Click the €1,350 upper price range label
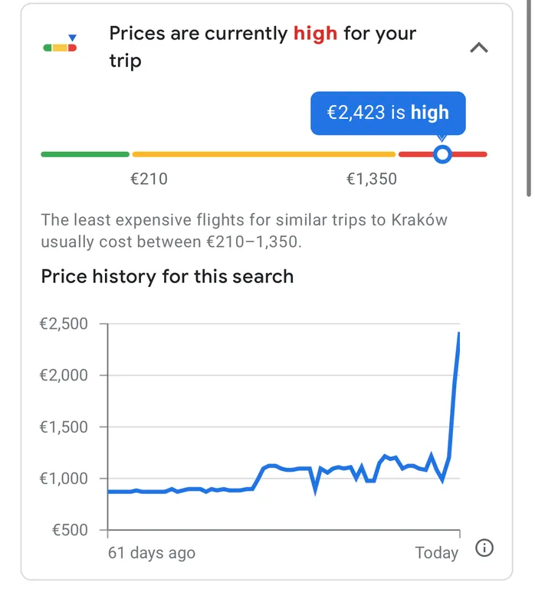The width and height of the screenshot is (535, 593). pyautogui.click(x=372, y=180)
